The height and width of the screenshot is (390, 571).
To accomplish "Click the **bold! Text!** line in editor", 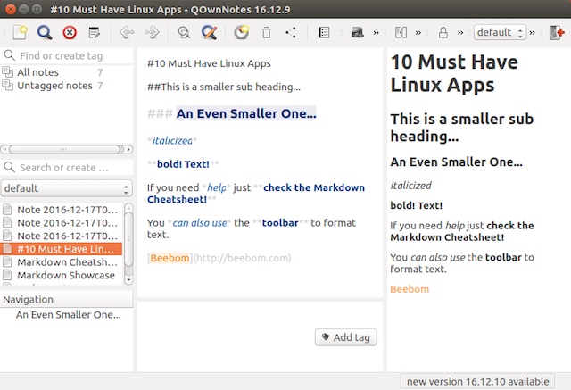I will pyautogui.click(x=183, y=164).
